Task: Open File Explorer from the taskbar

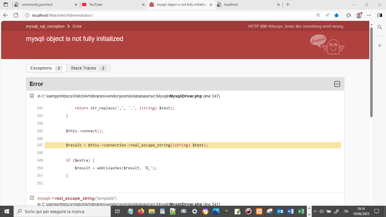Action: point(151,211)
